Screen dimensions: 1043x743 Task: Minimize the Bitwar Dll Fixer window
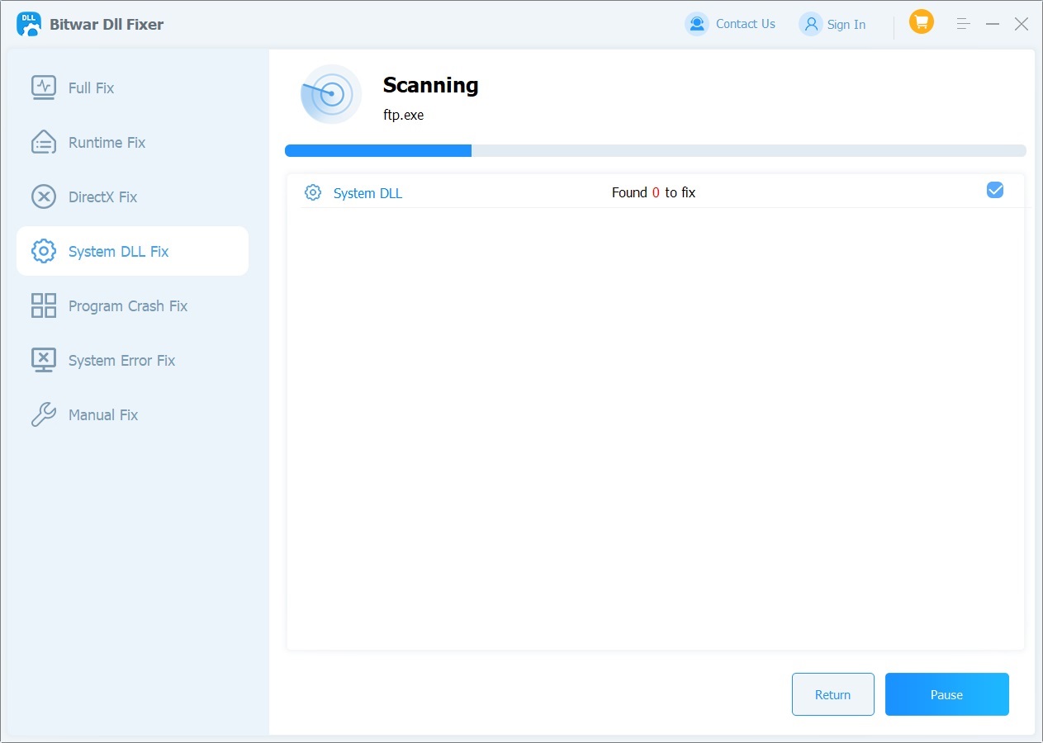(993, 24)
